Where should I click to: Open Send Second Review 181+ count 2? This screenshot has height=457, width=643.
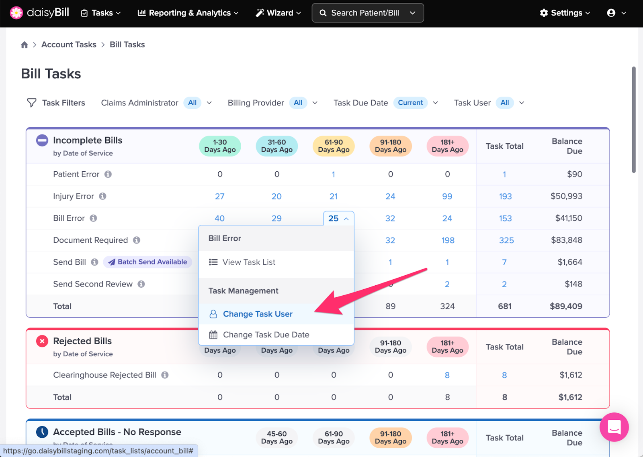[447, 284]
